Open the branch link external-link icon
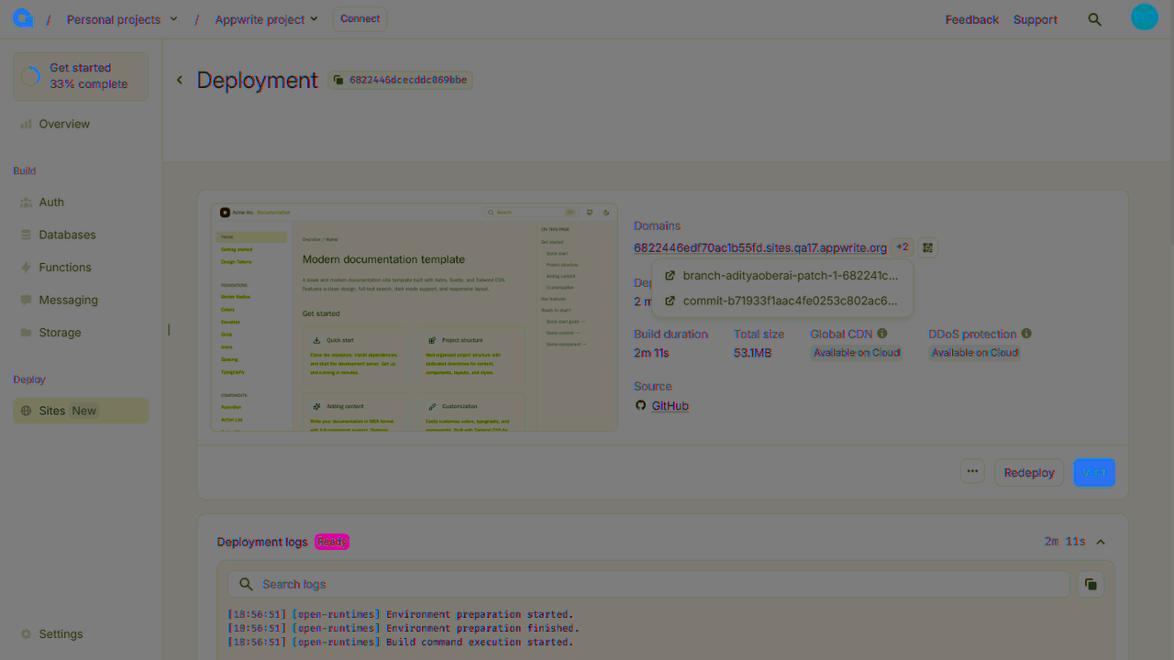This screenshot has height=660, width=1174. pos(670,275)
